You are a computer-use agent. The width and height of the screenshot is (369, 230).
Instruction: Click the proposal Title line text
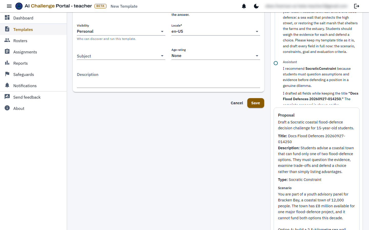tap(311, 139)
